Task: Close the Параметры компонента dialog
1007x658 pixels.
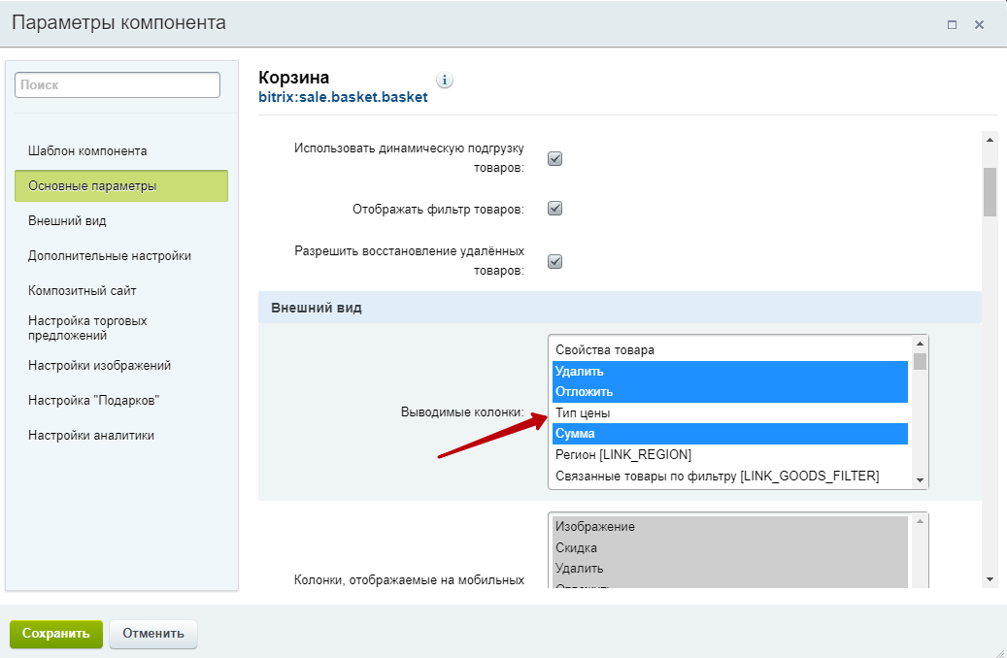Action: point(980,24)
